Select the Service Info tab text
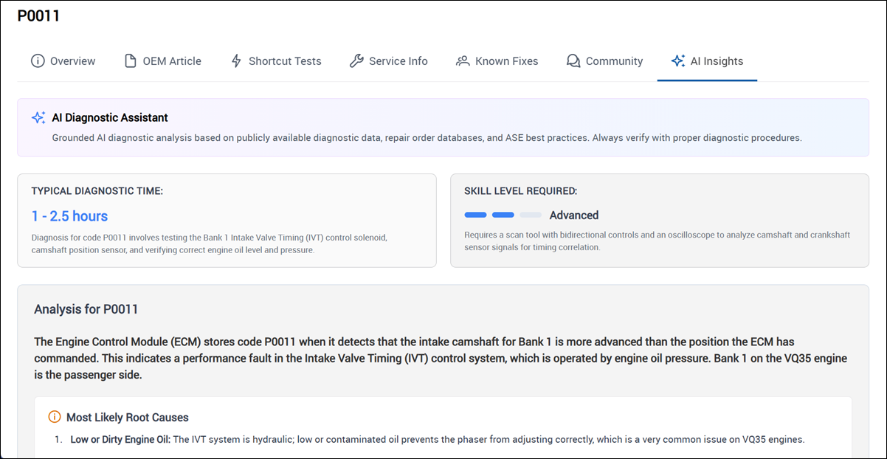This screenshot has width=887, height=459. (x=398, y=61)
